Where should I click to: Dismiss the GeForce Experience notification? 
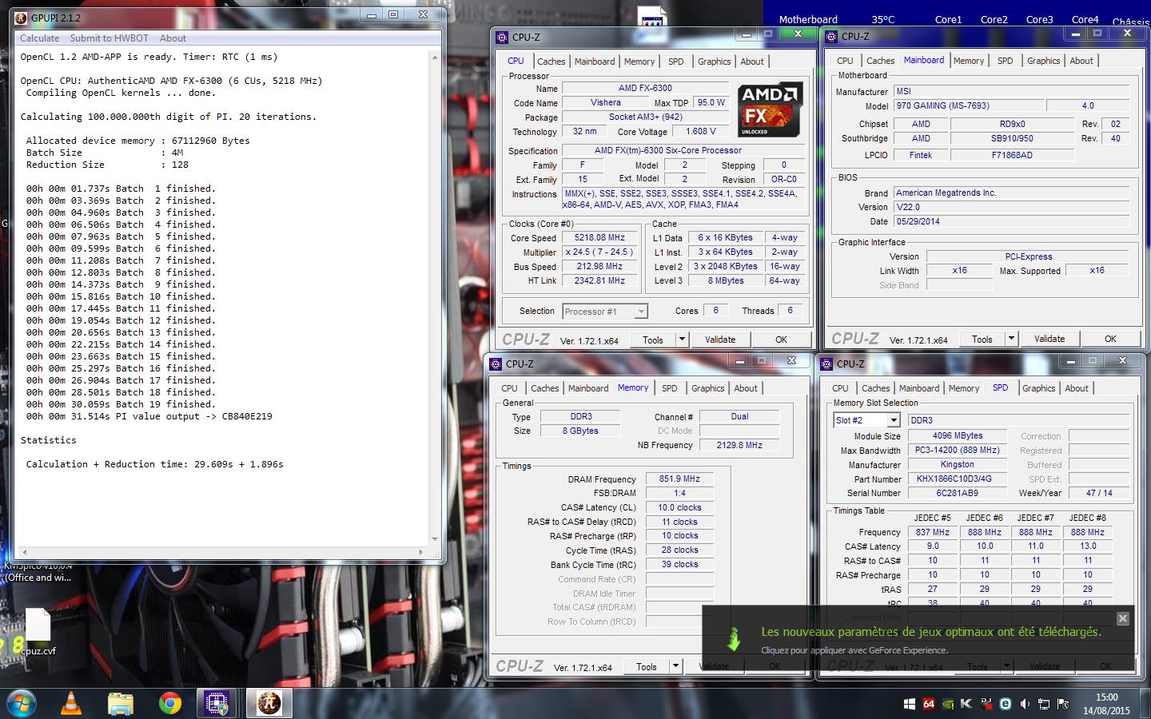[1122, 618]
